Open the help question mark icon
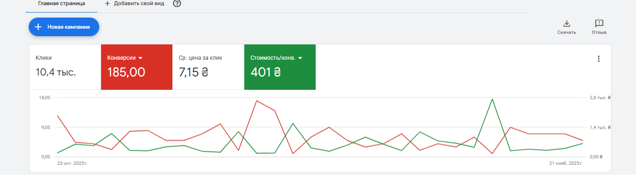Screen dimensions: 636x175 tap(177, 3)
